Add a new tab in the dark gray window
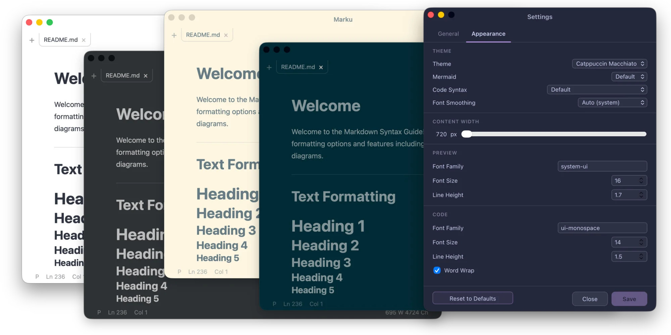This screenshot has width=671, height=335. click(x=94, y=76)
